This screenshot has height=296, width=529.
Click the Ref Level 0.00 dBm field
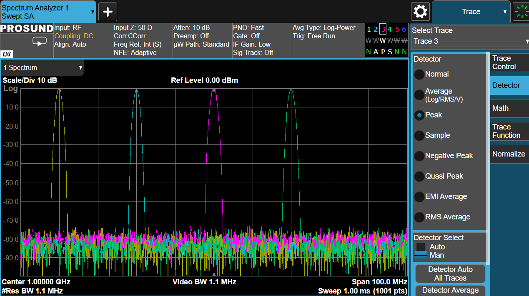pos(204,80)
